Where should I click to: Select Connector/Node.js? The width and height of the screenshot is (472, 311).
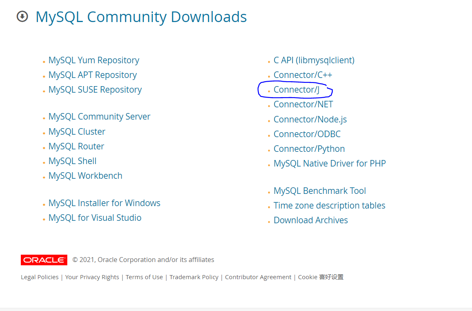[x=310, y=119]
